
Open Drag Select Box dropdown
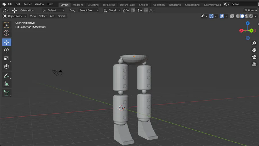click(x=89, y=10)
